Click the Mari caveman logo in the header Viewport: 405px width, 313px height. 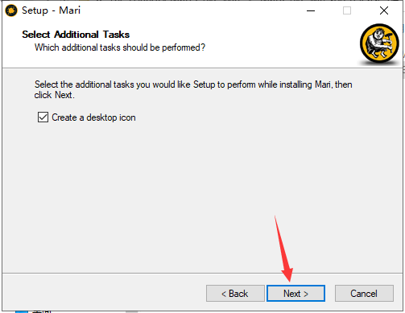pyautogui.click(x=379, y=43)
